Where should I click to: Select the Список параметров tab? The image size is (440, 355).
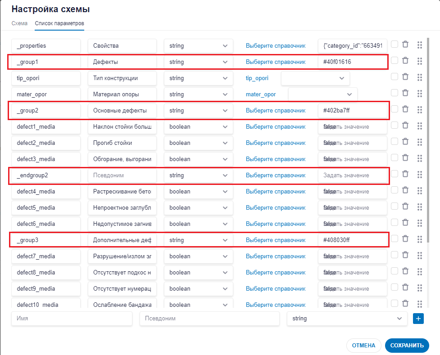click(x=59, y=23)
